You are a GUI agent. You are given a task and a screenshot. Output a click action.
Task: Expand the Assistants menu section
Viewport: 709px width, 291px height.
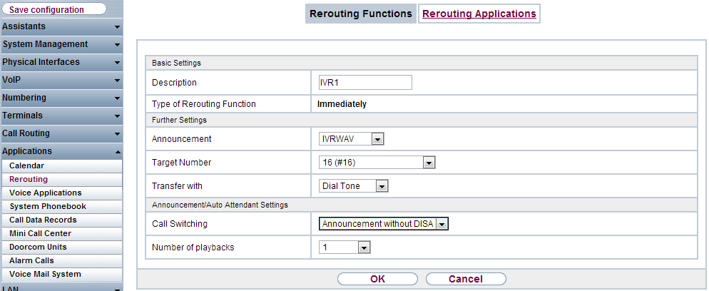(x=61, y=26)
